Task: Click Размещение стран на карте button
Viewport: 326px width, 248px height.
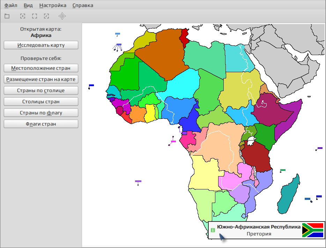Action: pos(41,79)
